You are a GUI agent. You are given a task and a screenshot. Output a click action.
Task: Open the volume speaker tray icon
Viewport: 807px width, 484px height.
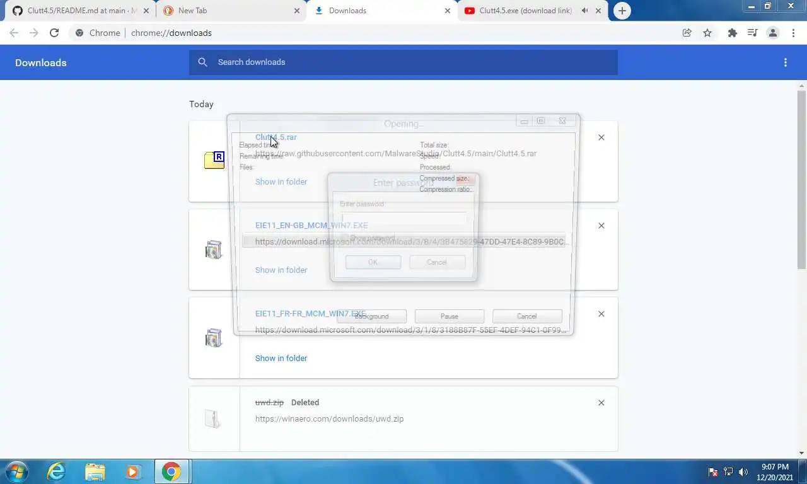743,472
